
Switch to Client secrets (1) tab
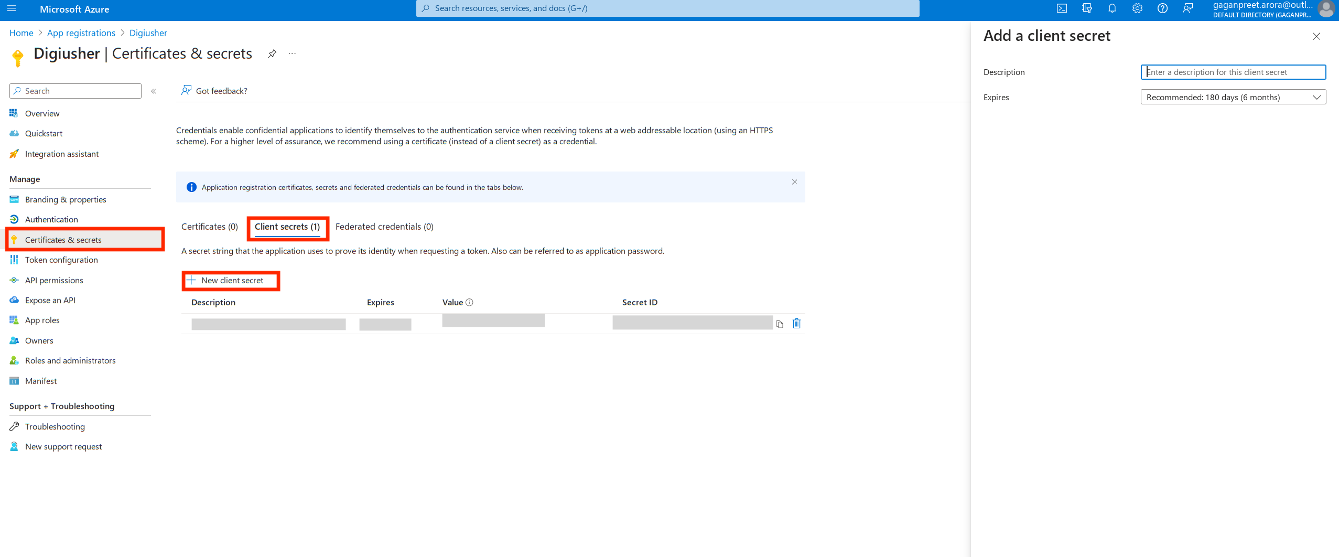[x=287, y=227]
